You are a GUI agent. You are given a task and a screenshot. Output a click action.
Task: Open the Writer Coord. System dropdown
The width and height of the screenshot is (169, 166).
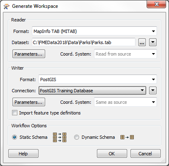pyautogui.click(x=126, y=102)
